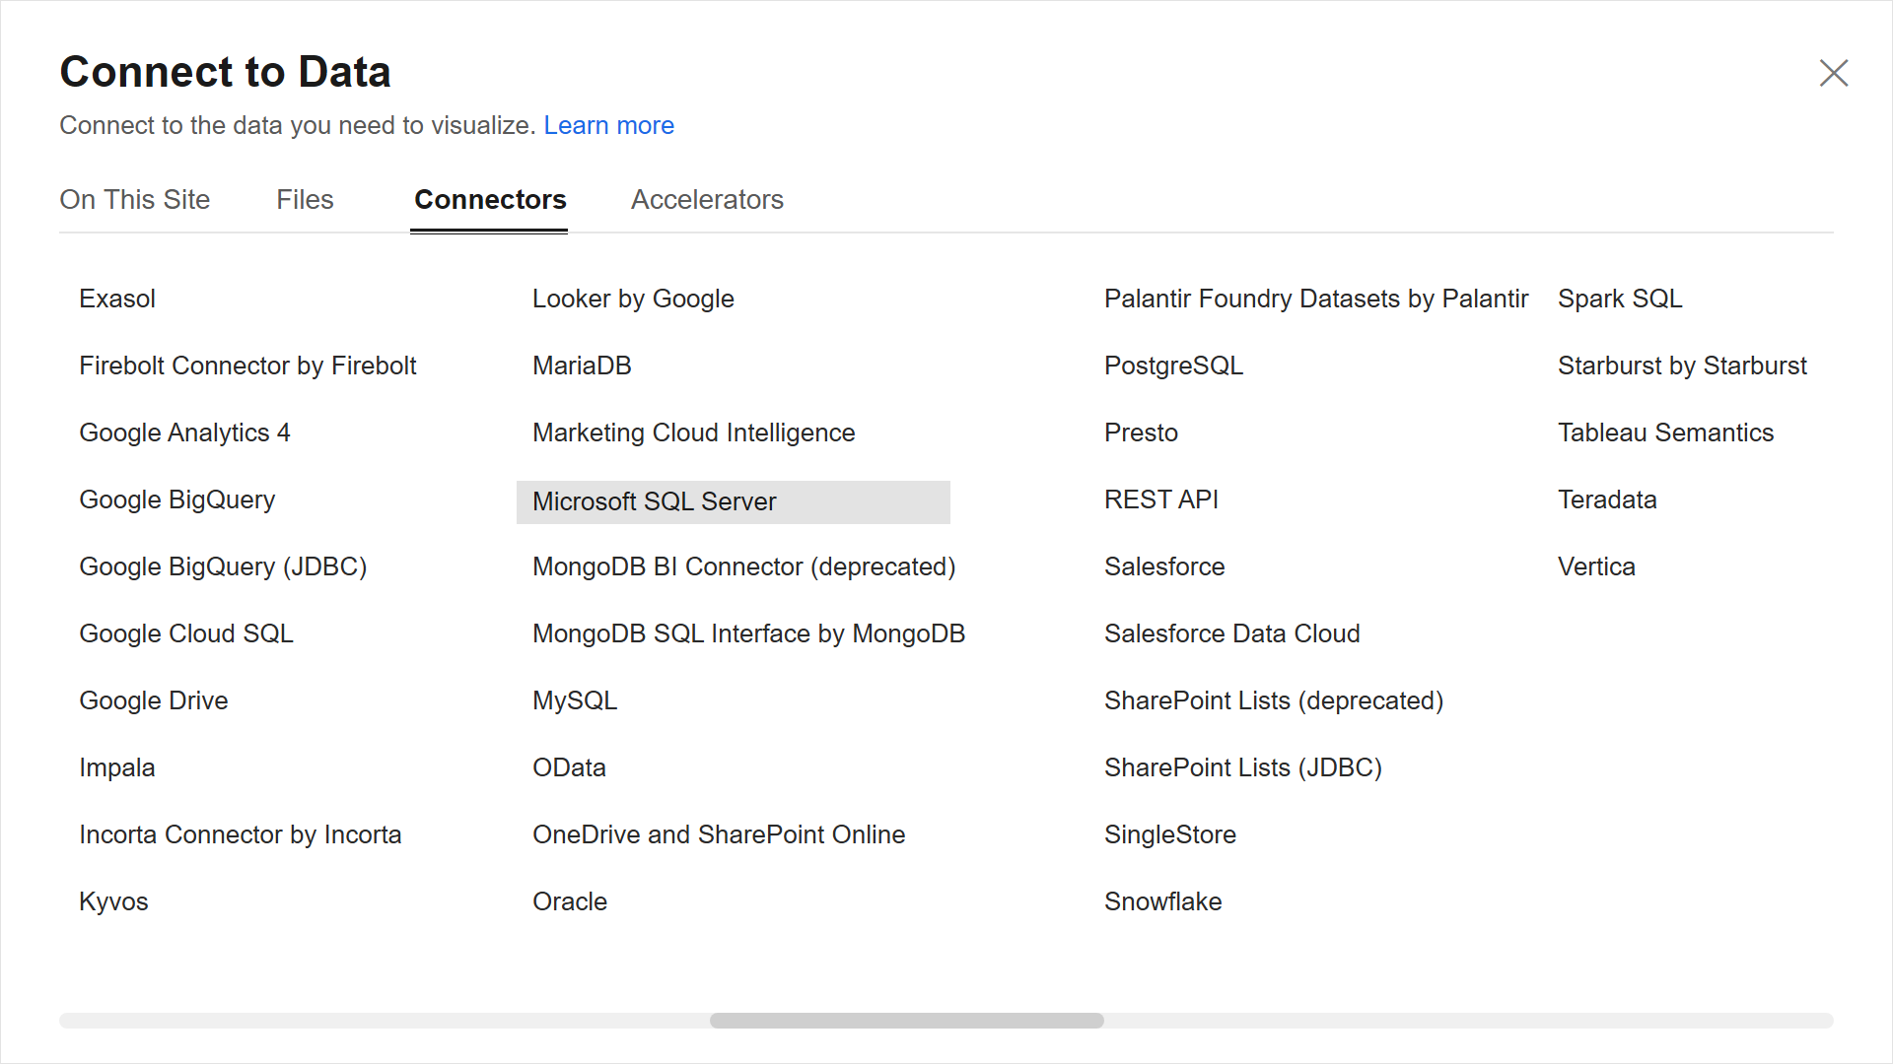
Task: Open Marketing Cloud Intelligence connector
Action: pos(694,432)
